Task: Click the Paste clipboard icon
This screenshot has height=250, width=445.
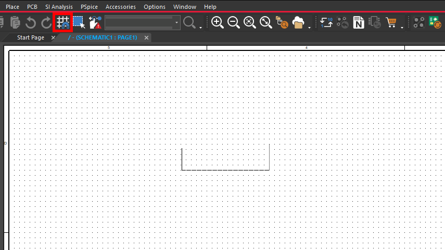Action: coord(15,22)
